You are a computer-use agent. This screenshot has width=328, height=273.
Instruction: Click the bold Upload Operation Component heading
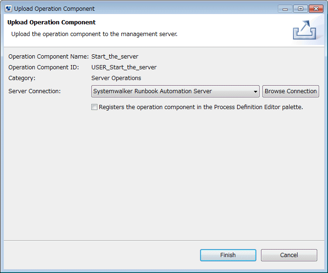coord(52,22)
